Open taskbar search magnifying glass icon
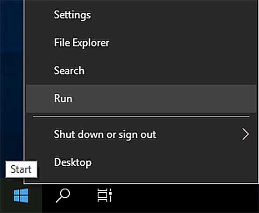 click(63, 196)
